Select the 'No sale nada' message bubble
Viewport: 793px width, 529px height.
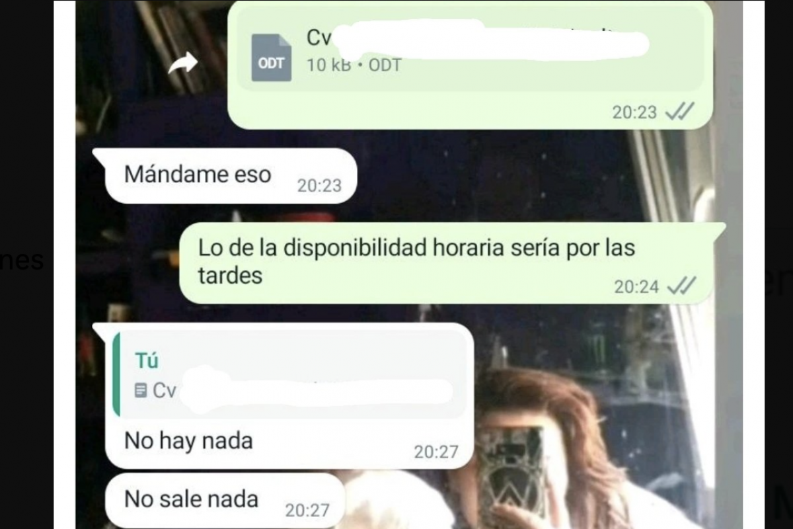coord(225,501)
